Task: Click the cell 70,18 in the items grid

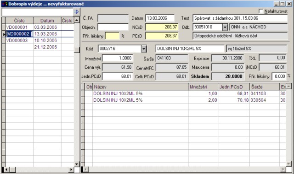Action: (234, 100)
